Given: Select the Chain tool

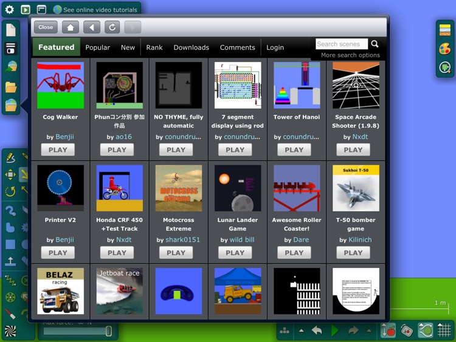Looking at the screenshot, I should tap(10, 210).
